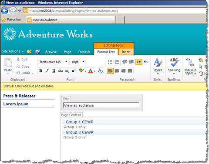The width and height of the screenshot is (209, 164).
Task: Open the Site Actions menu
Action: pyautogui.click(x=13, y=51)
